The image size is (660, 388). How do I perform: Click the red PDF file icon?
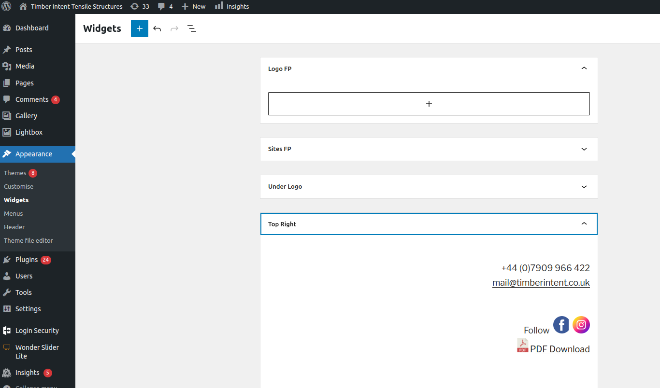[522, 346]
